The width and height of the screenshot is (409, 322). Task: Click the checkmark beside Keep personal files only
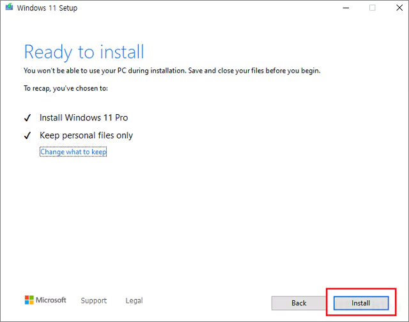click(27, 135)
